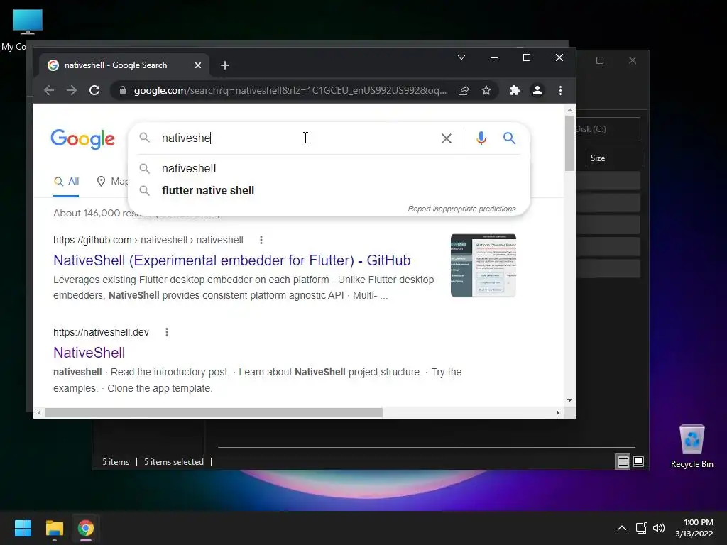Click the Chrome address bar URL

coord(290,90)
